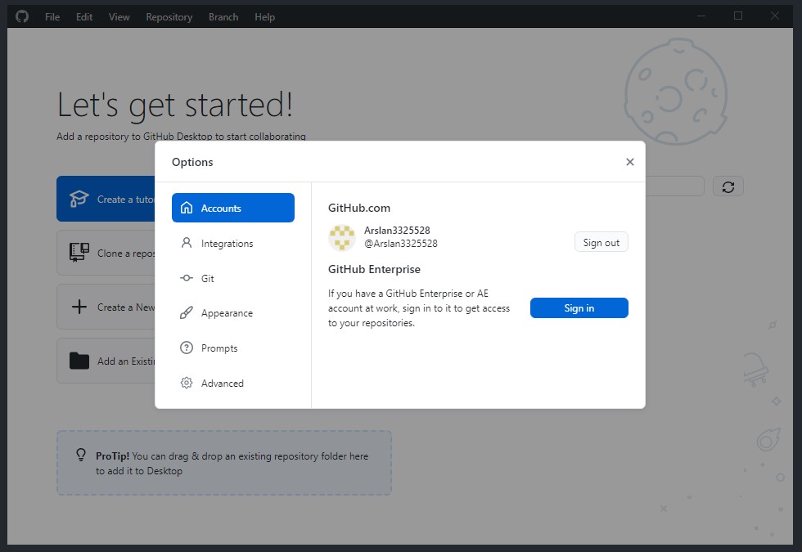The height and width of the screenshot is (552, 802).
Task: Click the @Arslan3325528 username text
Action: (401, 244)
